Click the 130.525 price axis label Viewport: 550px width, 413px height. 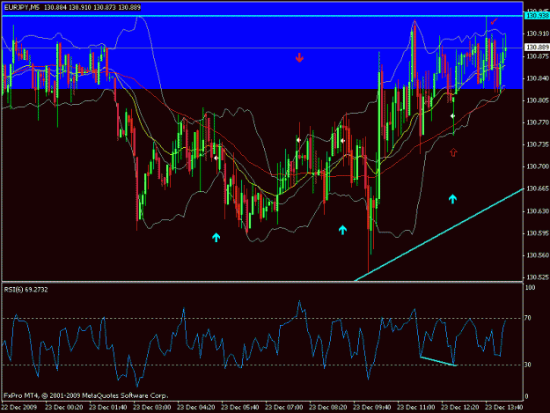coord(538,277)
